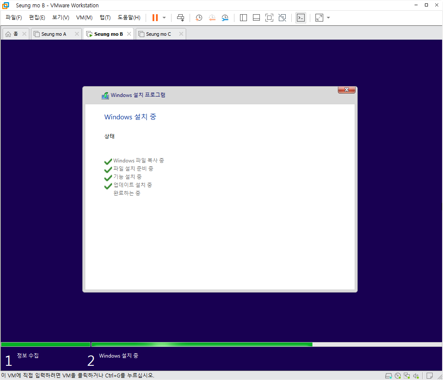The image size is (443, 380).
Task: Click the Windows setup title bar icon
Action: coord(106,96)
